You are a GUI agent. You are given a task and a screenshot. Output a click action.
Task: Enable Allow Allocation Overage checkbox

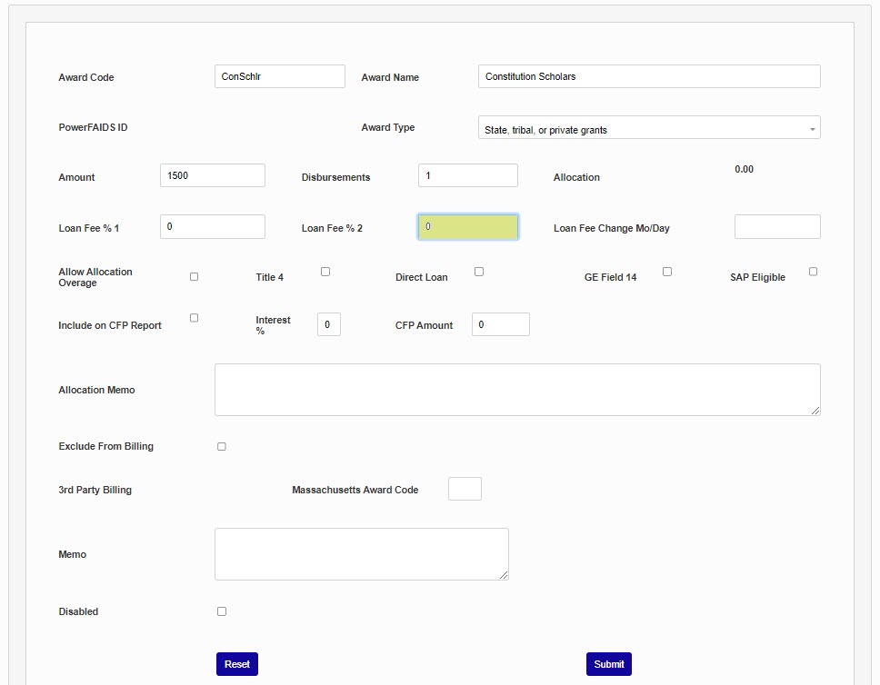[x=194, y=276]
